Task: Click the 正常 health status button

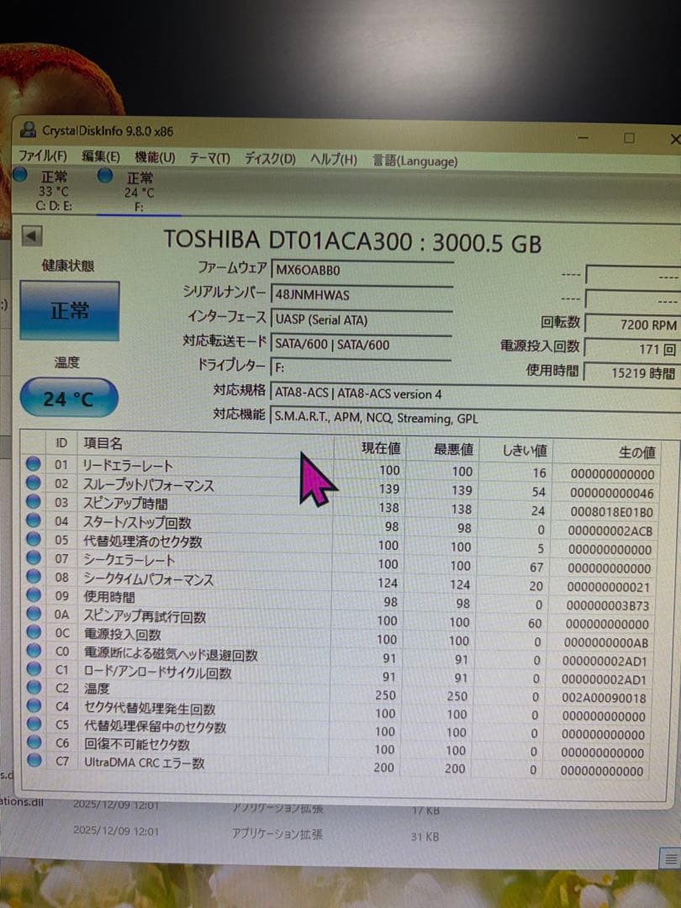Action: tap(70, 311)
